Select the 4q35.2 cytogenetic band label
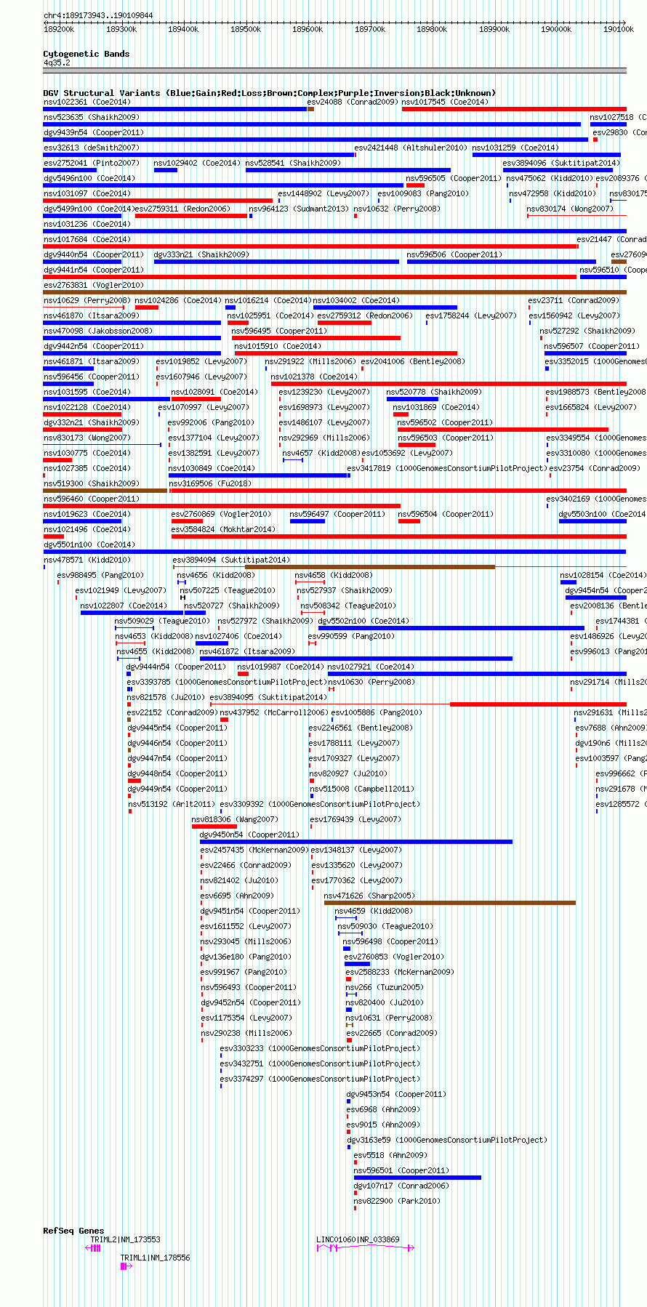The height and width of the screenshot is (1307, 647). (x=57, y=63)
